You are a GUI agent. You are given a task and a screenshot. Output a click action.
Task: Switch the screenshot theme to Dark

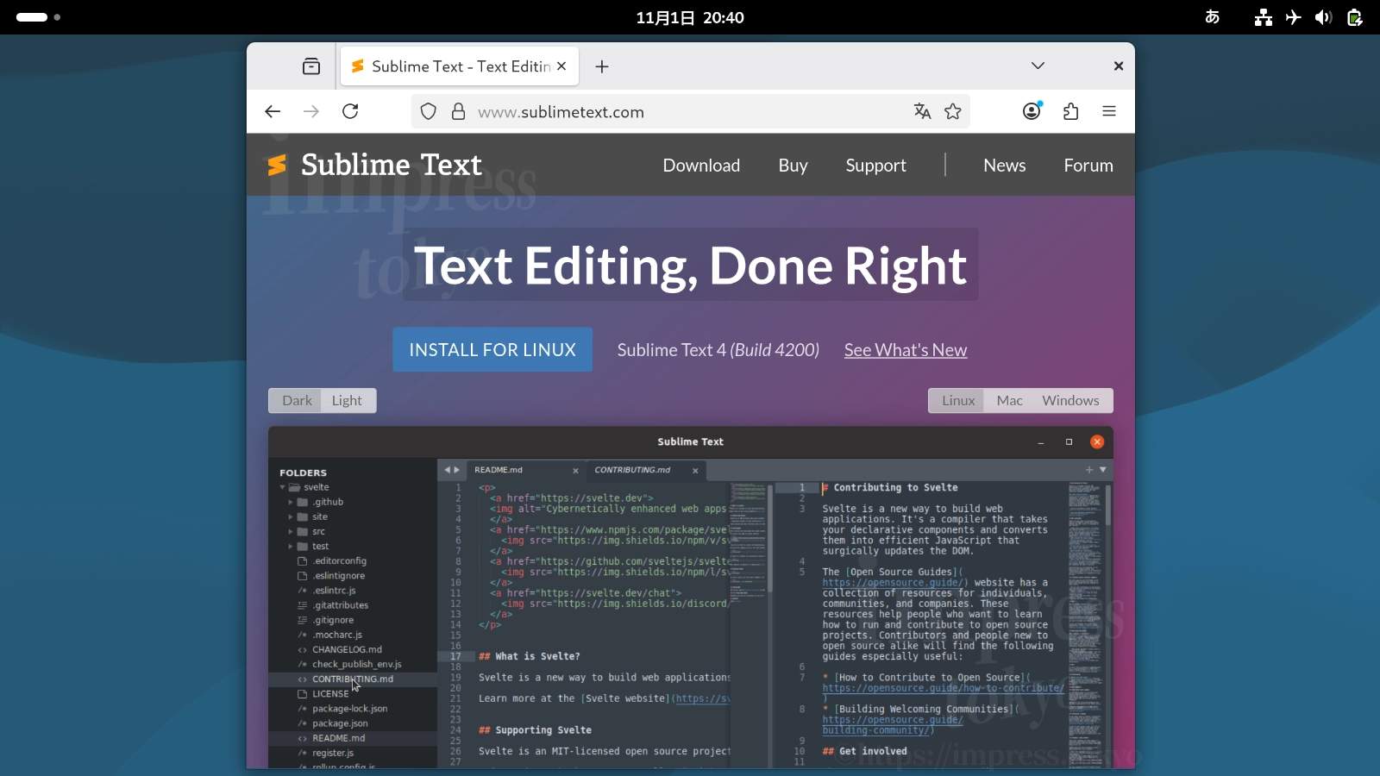coord(297,400)
